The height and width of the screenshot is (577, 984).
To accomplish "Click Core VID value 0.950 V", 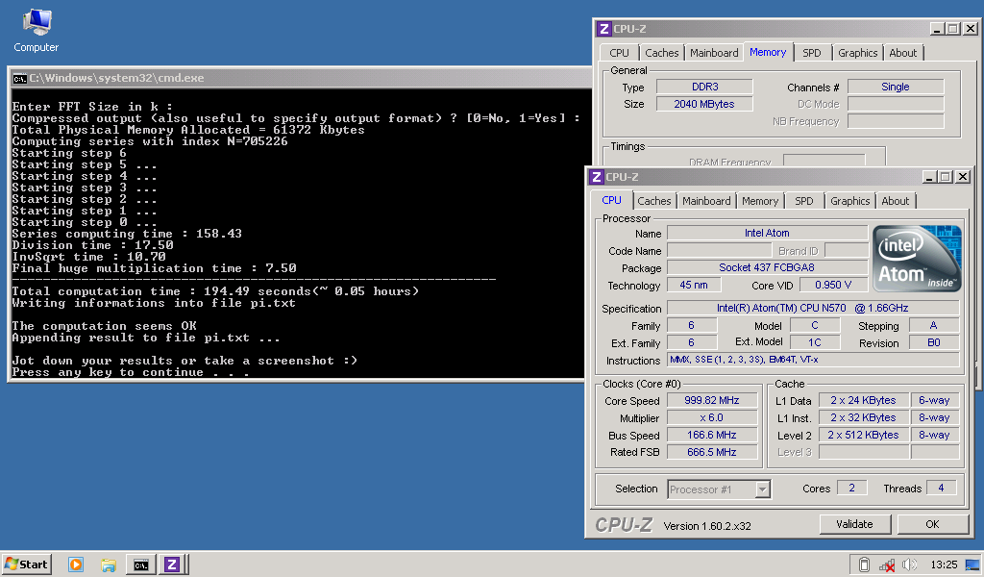I will pos(833,285).
